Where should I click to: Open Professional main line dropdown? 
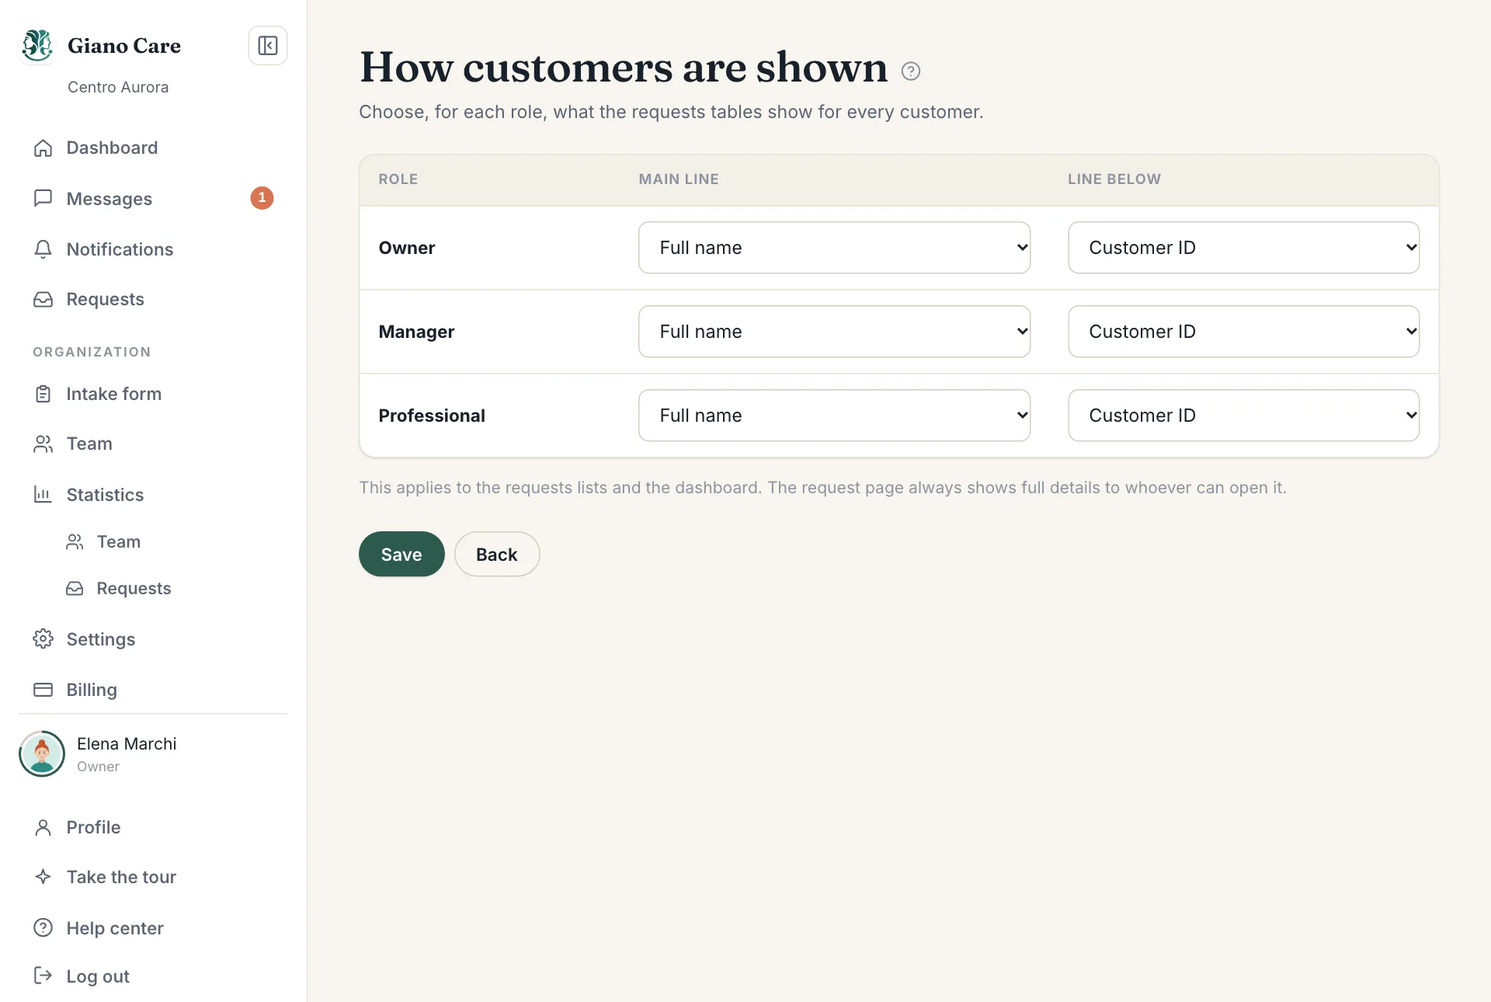pyautogui.click(x=834, y=416)
